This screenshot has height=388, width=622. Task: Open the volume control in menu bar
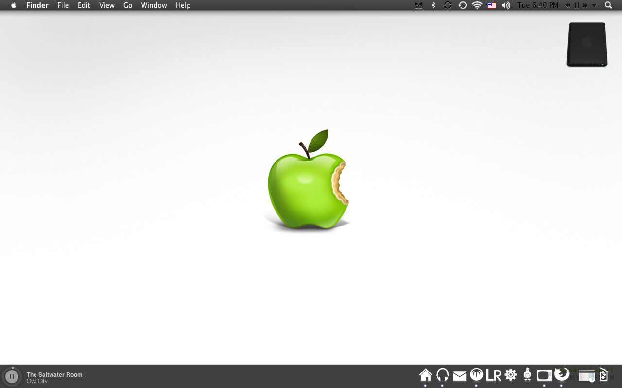pyautogui.click(x=506, y=5)
